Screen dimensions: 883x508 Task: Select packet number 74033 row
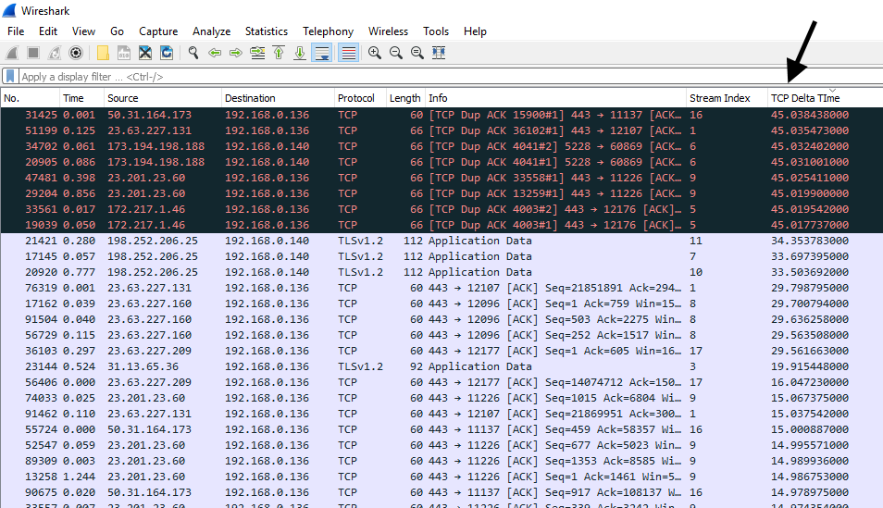click(x=441, y=398)
